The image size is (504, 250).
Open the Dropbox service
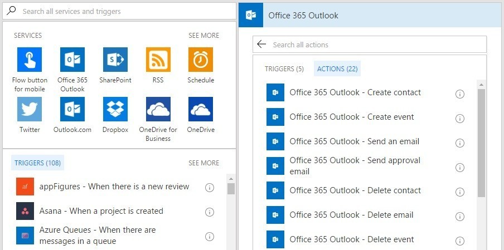click(115, 109)
